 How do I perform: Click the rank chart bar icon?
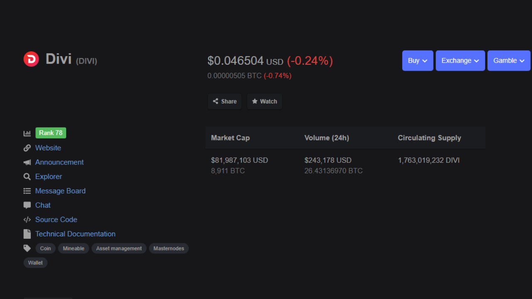27,133
